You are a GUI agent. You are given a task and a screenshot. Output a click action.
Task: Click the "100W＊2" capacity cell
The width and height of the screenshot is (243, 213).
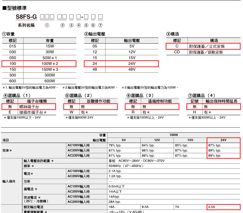[x=50, y=64]
